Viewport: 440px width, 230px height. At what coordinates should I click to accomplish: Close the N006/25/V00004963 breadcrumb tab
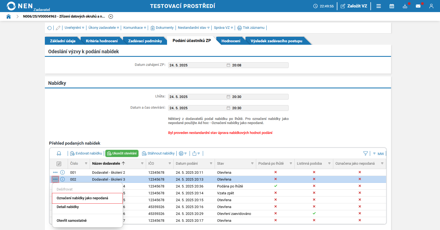point(111,16)
